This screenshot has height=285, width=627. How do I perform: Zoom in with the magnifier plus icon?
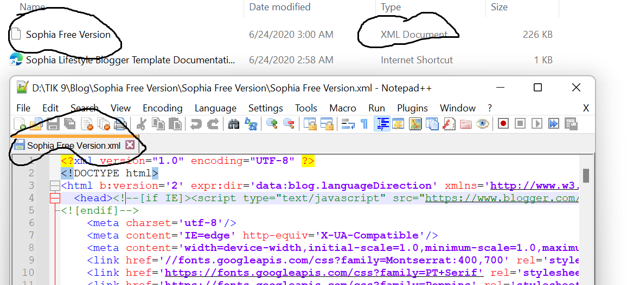point(272,123)
